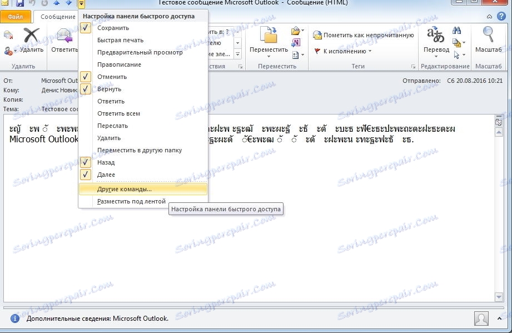This screenshot has height=333, width=512.
Task: Switch to the Сообщение ribbon tab
Action: (58, 17)
